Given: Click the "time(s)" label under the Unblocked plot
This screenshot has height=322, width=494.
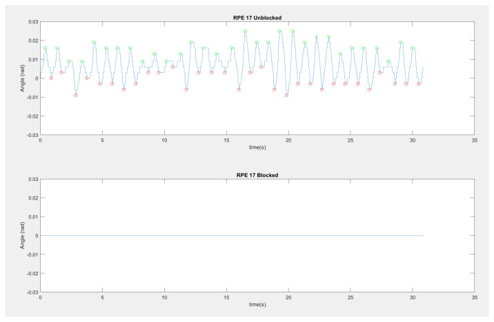Looking at the screenshot, I should [257, 148].
